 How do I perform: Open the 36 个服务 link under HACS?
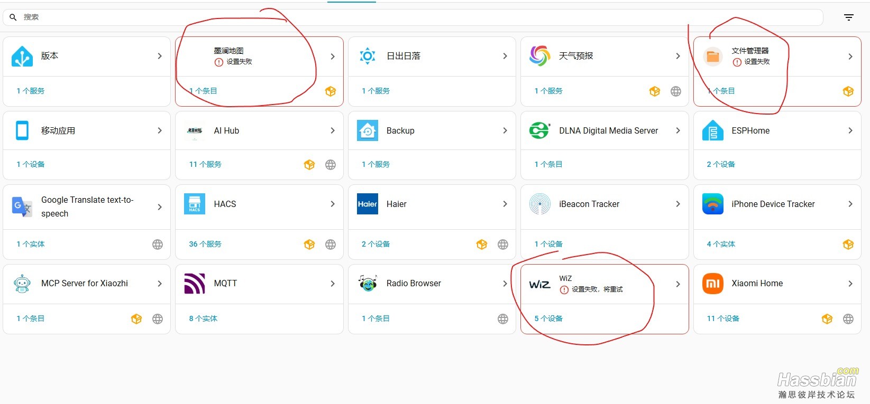coord(205,244)
